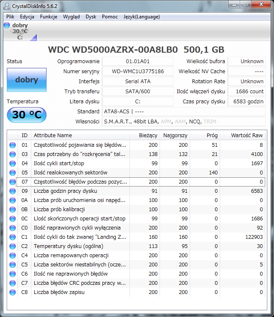Screen dimensions: 274x317
Task: Click the status orb for attribute 0C
Action: point(13,219)
